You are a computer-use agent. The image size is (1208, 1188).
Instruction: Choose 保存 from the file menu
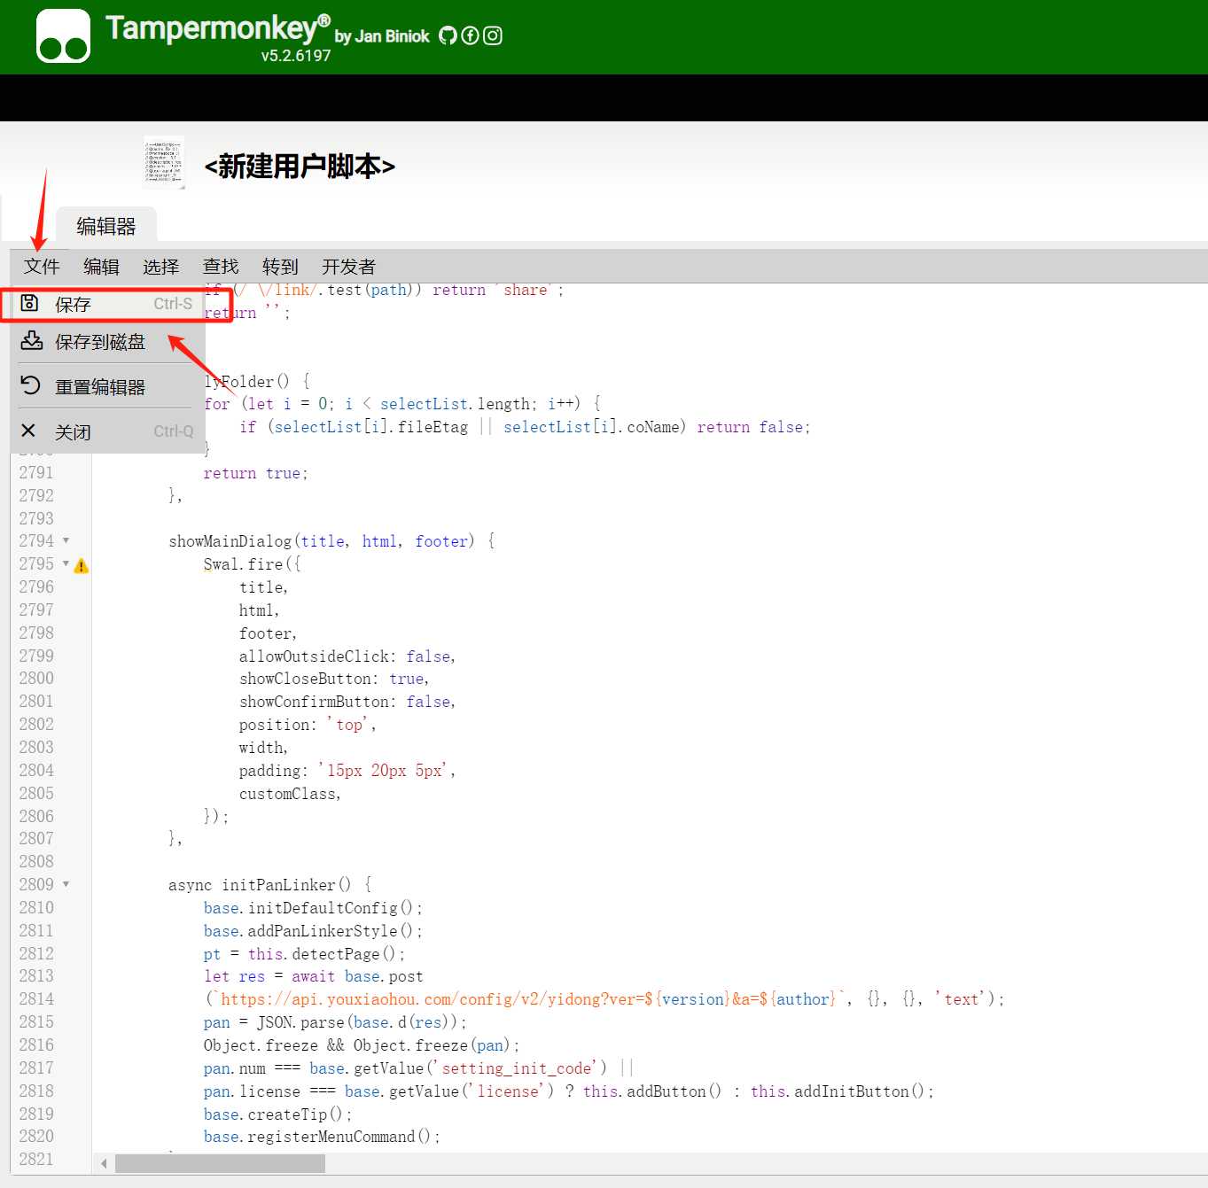107,304
